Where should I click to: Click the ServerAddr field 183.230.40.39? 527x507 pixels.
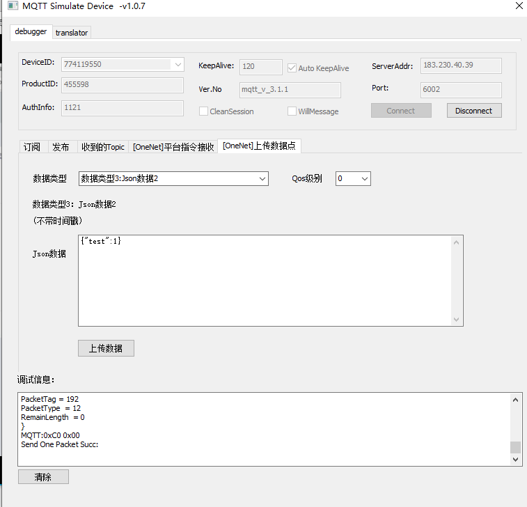tap(461, 65)
